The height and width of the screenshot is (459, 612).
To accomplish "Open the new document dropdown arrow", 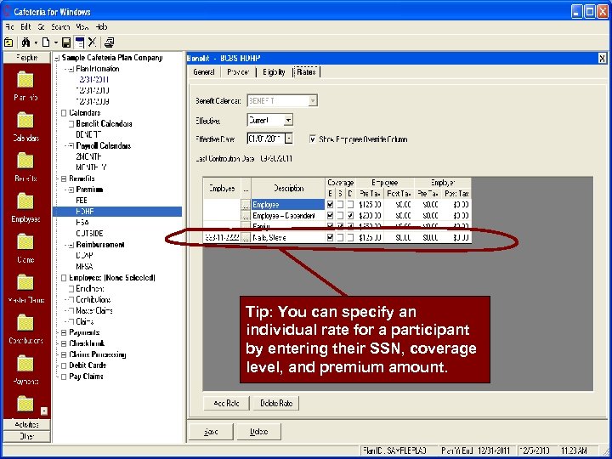I will coord(56,42).
